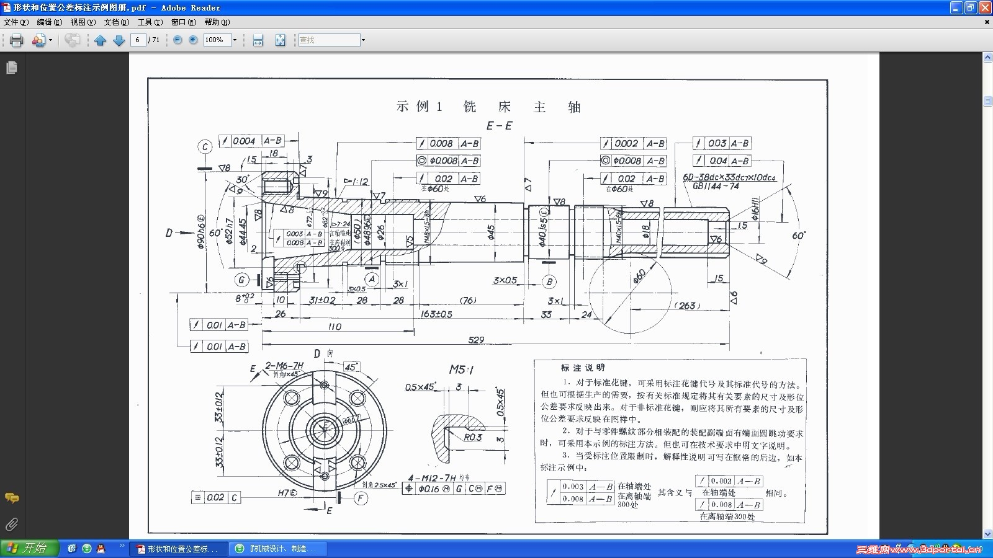This screenshot has height=558, width=993.
Task: Go to previous page with the up arrow
Action: (x=100, y=40)
